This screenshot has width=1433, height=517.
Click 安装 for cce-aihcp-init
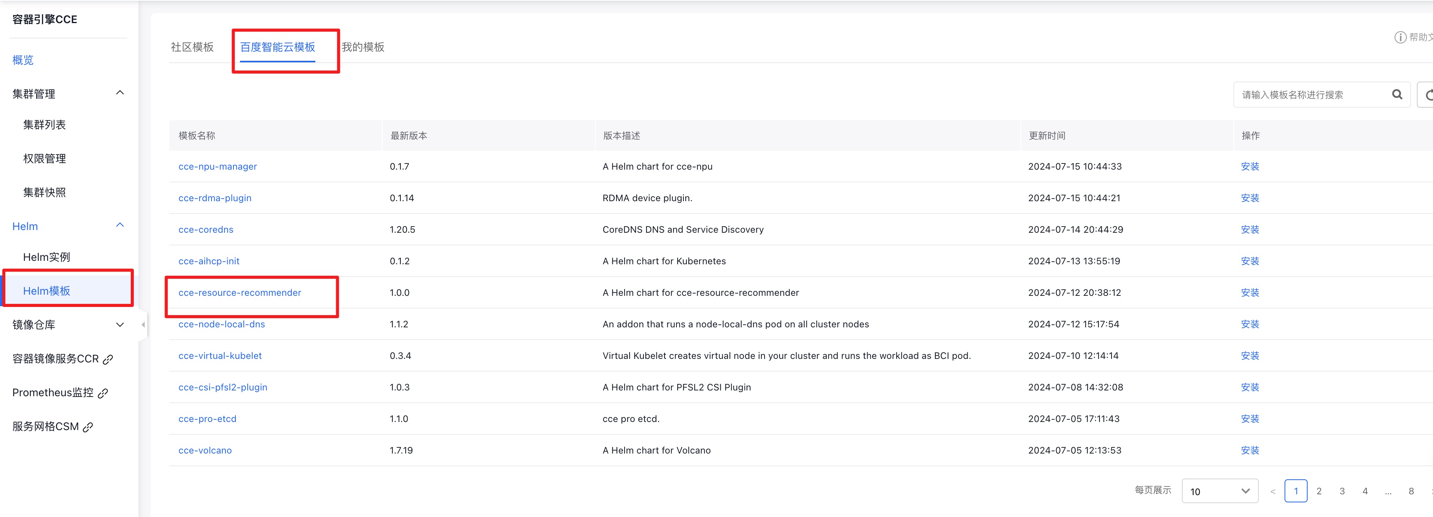(x=1250, y=261)
